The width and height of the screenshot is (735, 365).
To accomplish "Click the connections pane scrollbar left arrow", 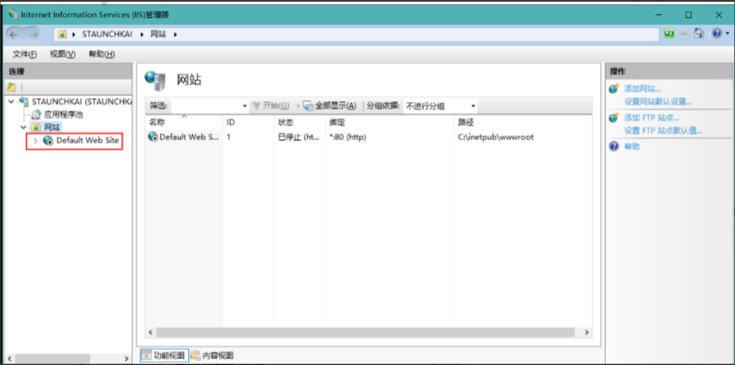I will (x=9, y=358).
